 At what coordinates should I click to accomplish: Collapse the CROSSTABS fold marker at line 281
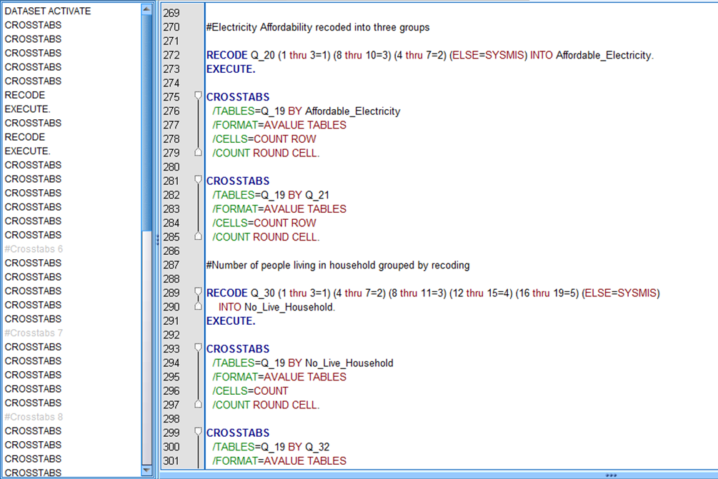(198, 181)
